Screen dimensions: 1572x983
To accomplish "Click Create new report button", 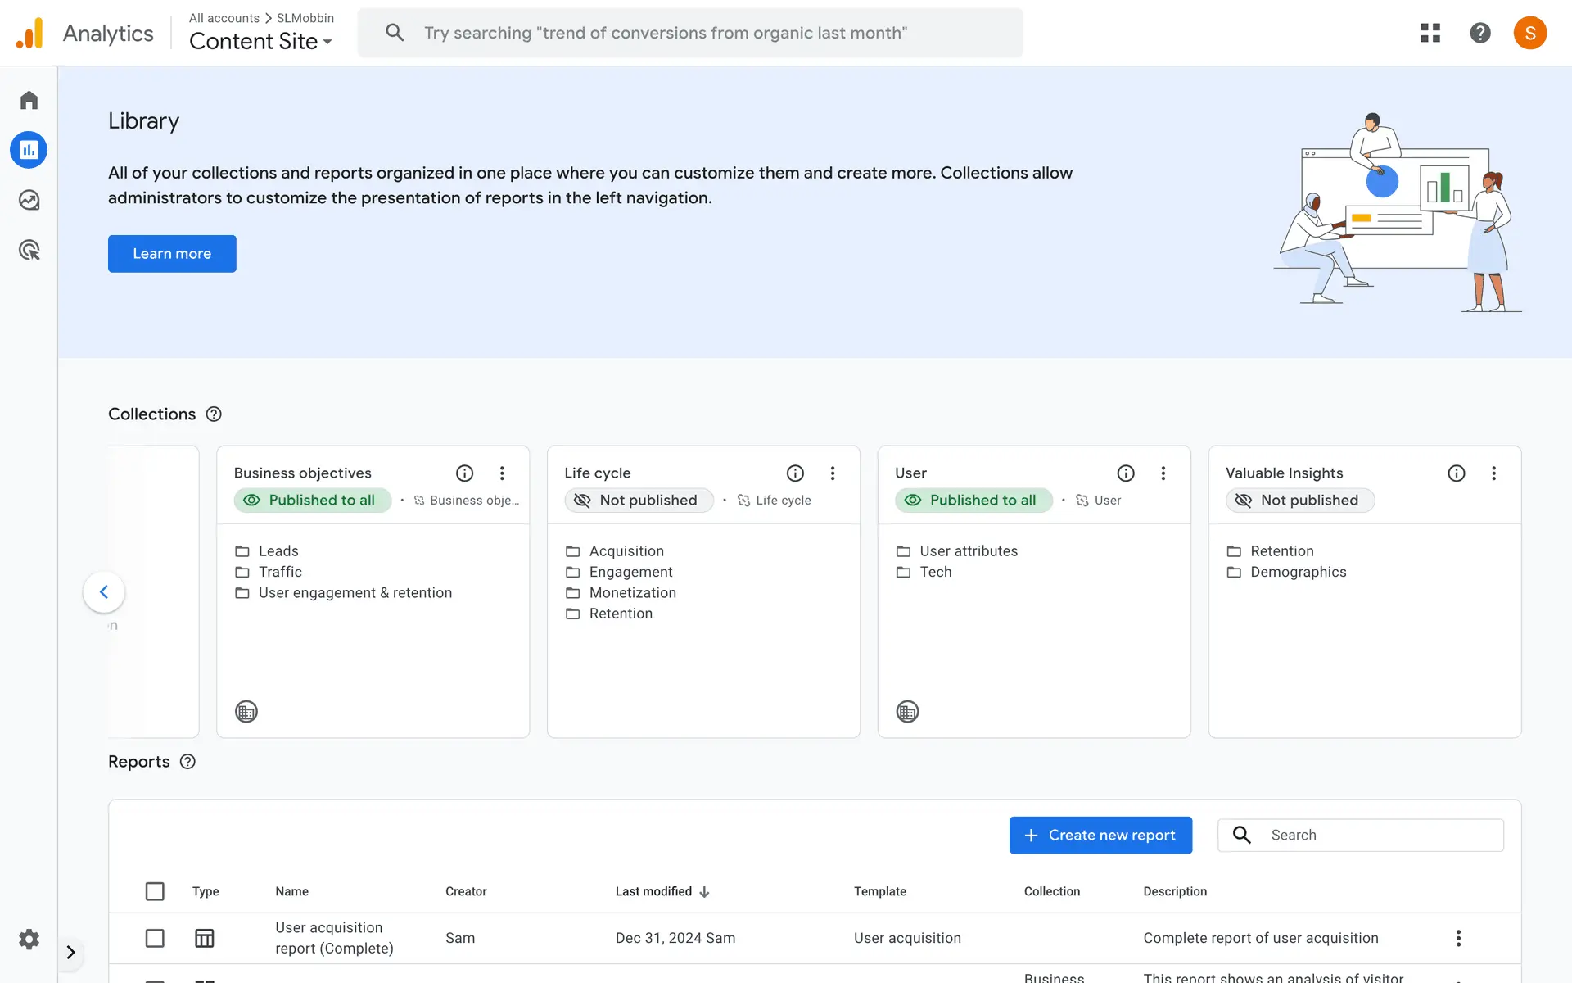I will click(1100, 835).
